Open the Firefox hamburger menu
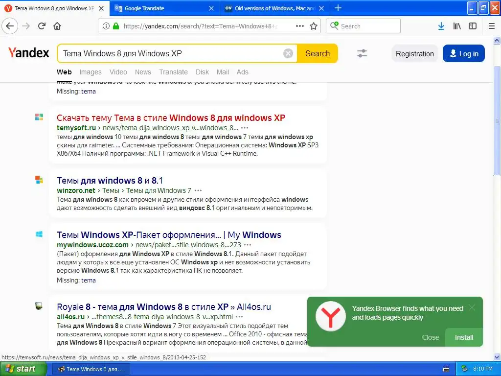The height and width of the screenshot is (376, 501). pos(492,26)
